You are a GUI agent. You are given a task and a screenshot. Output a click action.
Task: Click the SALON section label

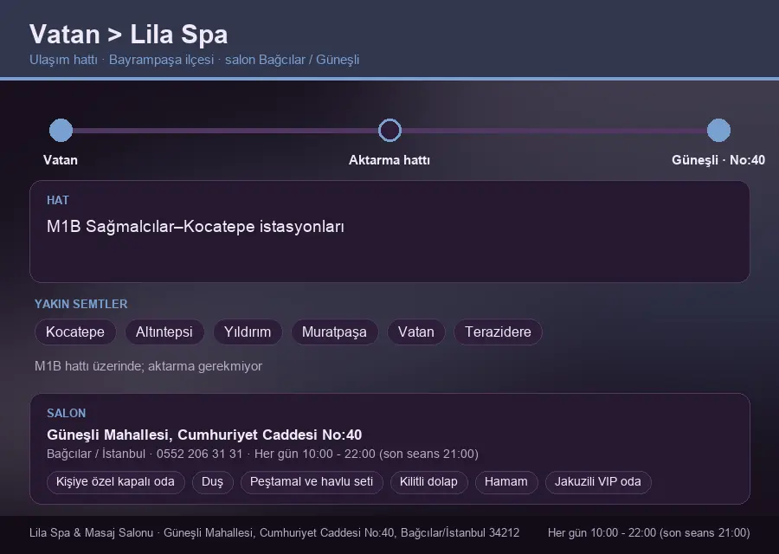click(66, 414)
